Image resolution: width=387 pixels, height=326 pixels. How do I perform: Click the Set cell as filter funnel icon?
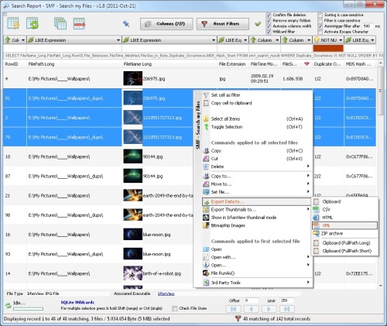206,95
